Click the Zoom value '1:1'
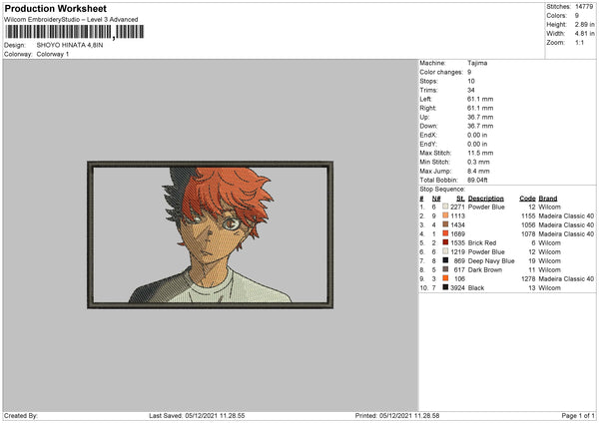The width and height of the screenshot is (599, 423). pyautogui.click(x=579, y=42)
